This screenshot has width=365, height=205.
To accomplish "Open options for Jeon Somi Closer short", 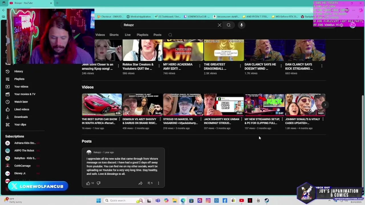I will tap(118, 66).
